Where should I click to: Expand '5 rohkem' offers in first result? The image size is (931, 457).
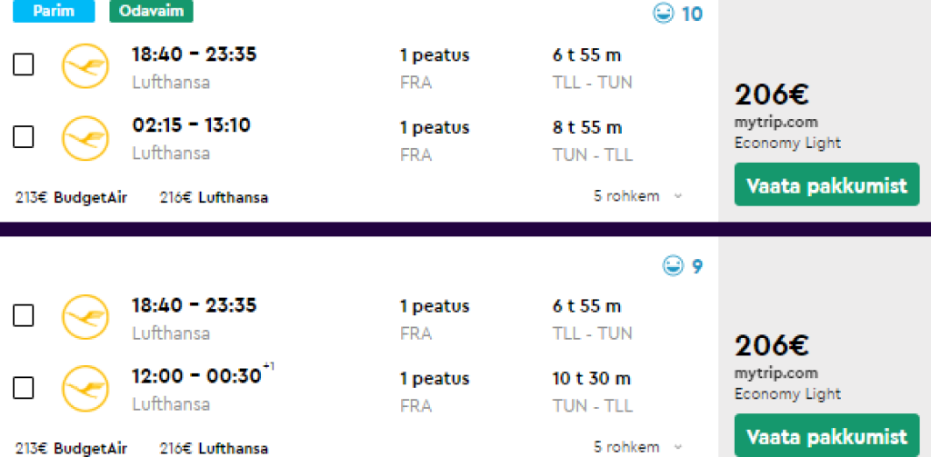637,196
